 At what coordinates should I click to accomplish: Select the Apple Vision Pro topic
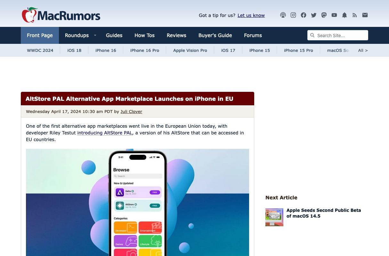coord(190,50)
